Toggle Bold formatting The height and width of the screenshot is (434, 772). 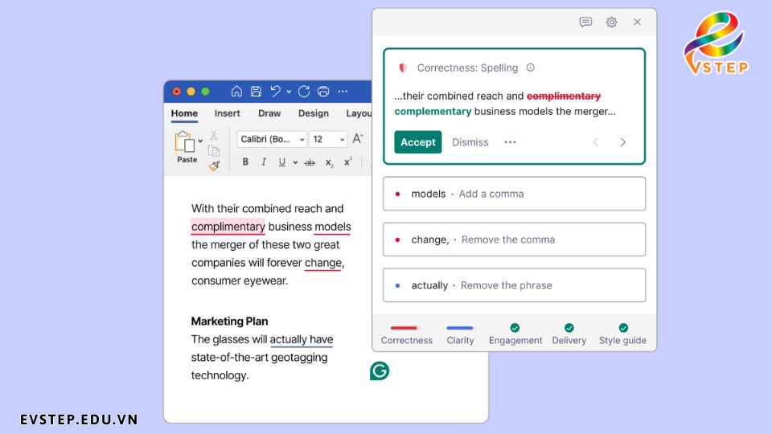click(245, 162)
